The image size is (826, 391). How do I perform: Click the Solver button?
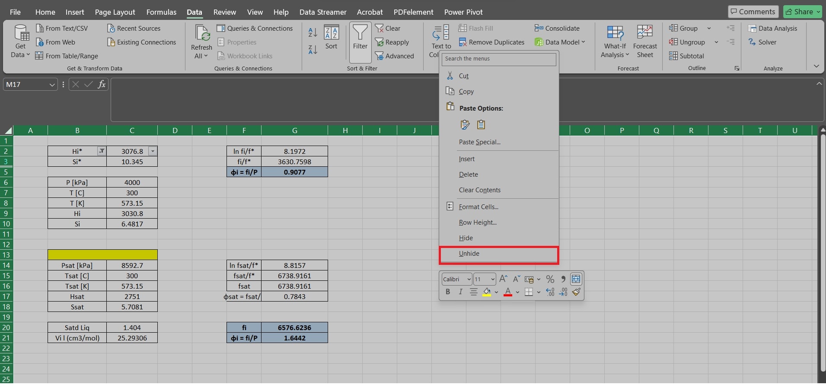(x=764, y=42)
